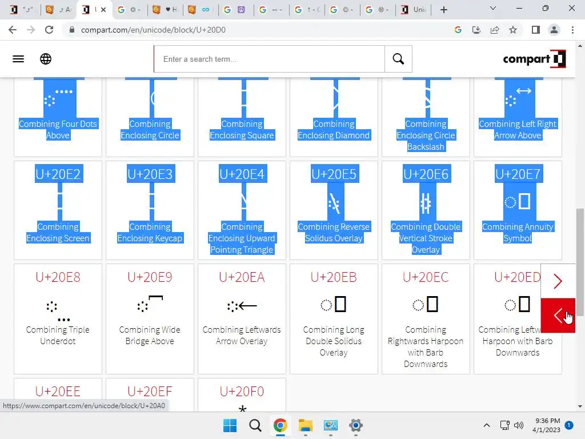Click the site lock icon
The image size is (585, 439).
[x=72, y=30]
